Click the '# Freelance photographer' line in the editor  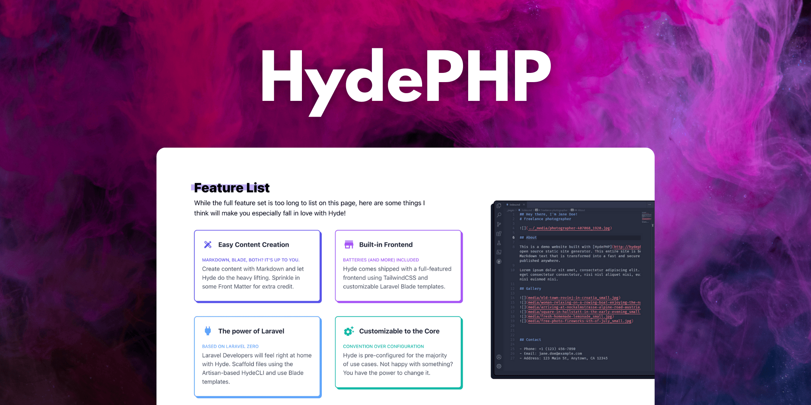pos(545,219)
